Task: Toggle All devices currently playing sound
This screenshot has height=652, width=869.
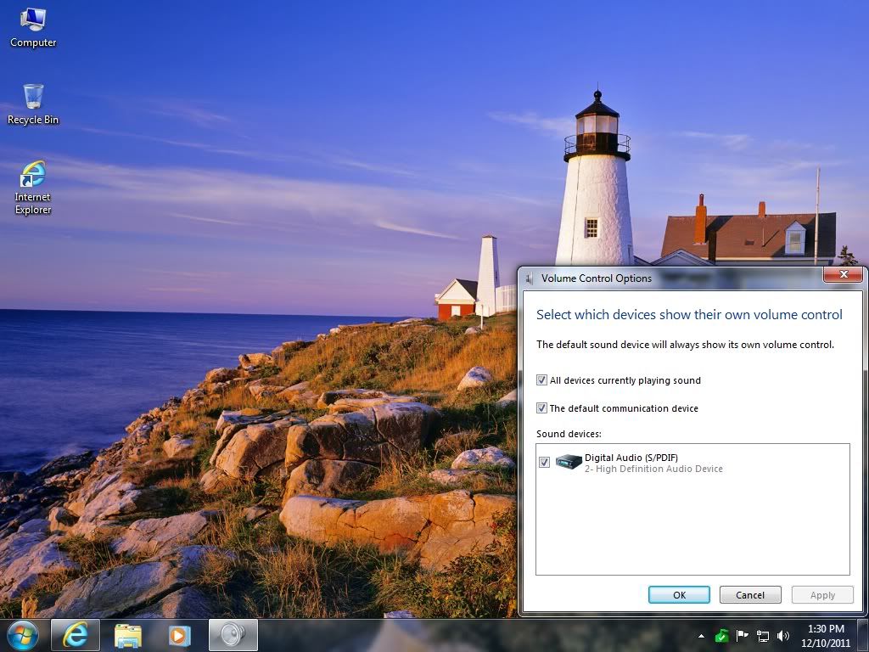Action: coord(542,380)
